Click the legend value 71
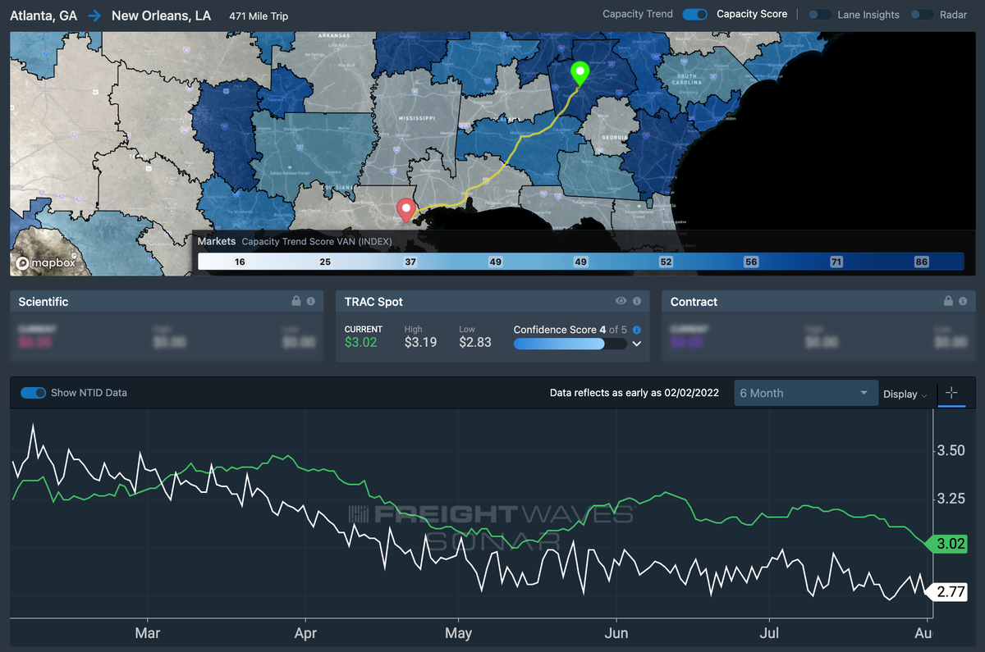The height and width of the screenshot is (652, 985). click(836, 262)
